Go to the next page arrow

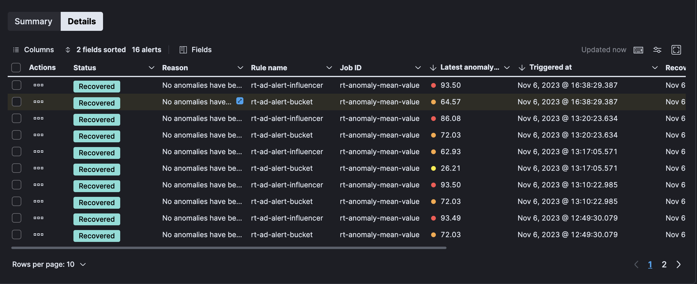[x=679, y=264]
